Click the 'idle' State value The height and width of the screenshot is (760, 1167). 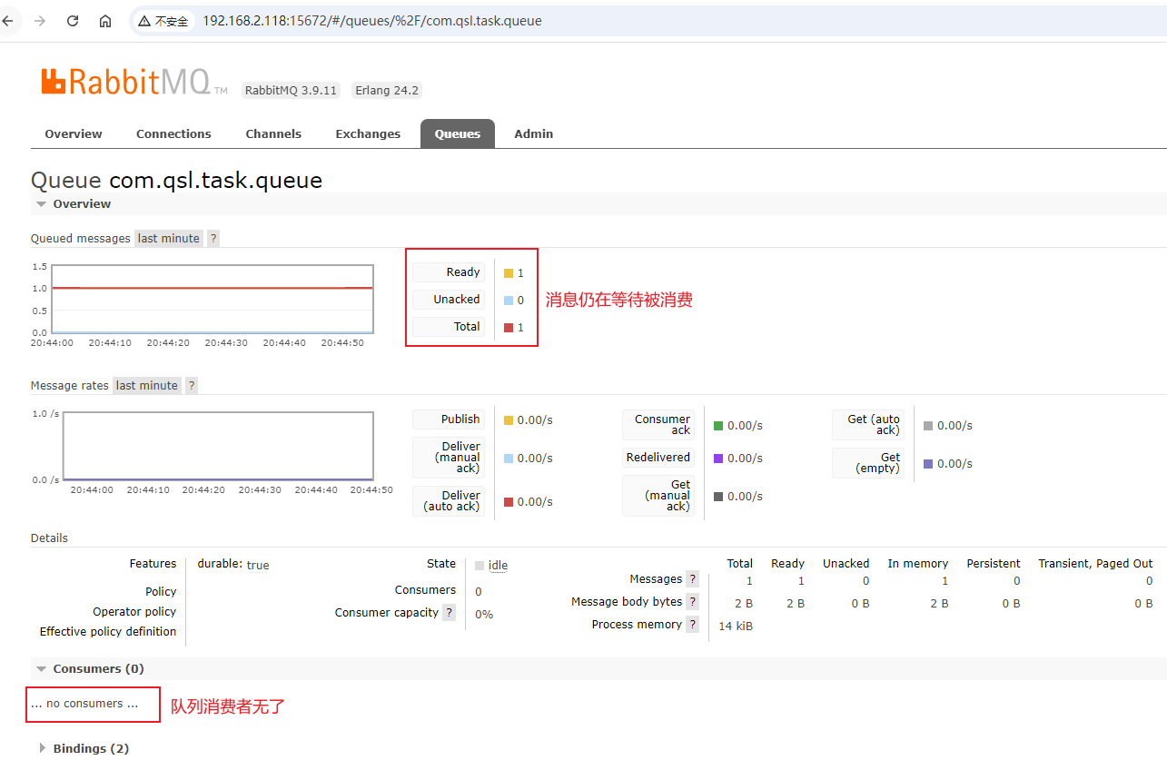[x=498, y=566]
